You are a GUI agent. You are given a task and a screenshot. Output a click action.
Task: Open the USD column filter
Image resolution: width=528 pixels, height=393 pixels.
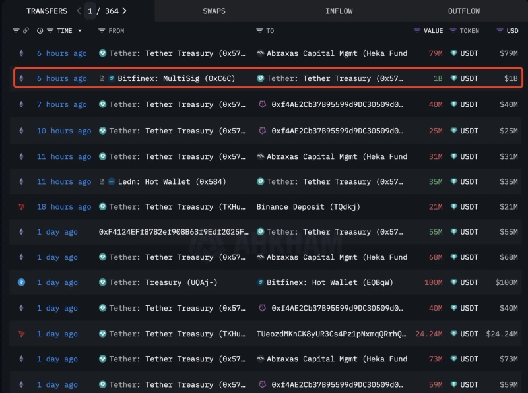500,31
